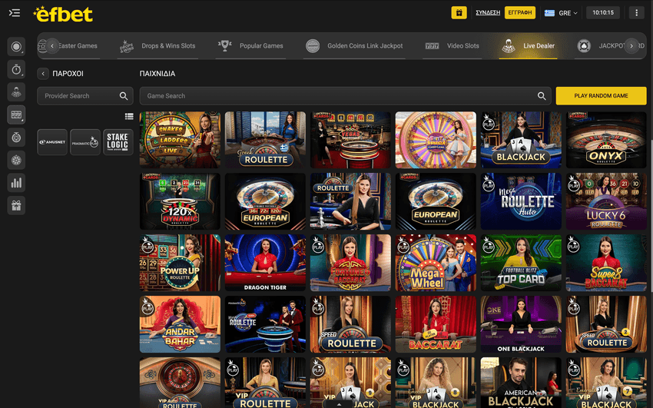Click the ΕΓΓΡΑΦΗ register button
The height and width of the screenshot is (408, 653).
pyautogui.click(x=520, y=12)
